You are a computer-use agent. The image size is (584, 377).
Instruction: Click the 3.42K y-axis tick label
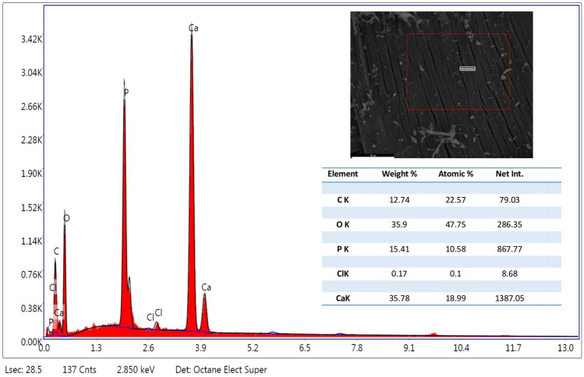32,39
